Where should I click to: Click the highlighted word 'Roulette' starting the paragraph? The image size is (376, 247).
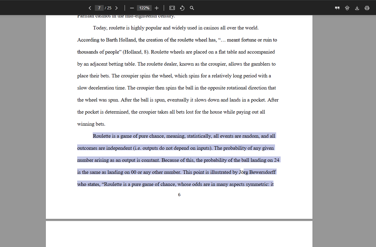coord(102,136)
